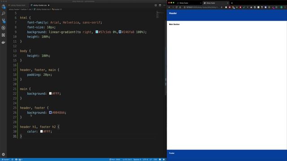The image size is (287, 161).
Task: Reload the browser page
Action: 177,7
